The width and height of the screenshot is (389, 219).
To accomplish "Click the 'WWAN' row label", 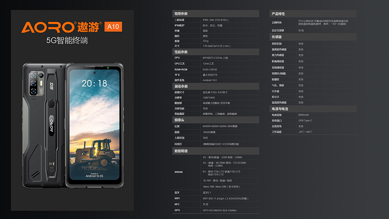I will [x=178, y=172].
